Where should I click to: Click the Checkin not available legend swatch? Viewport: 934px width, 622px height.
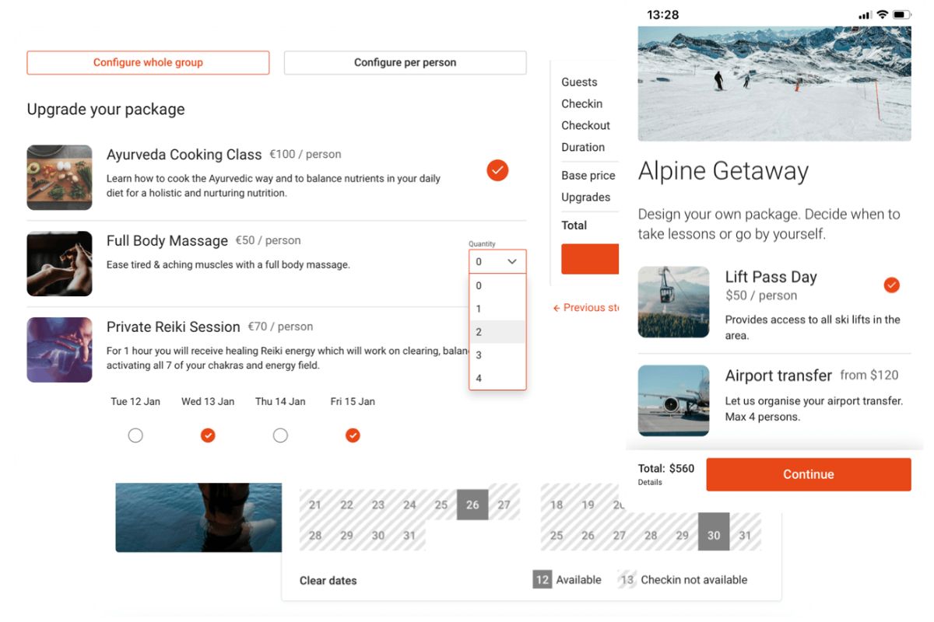click(x=627, y=580)
